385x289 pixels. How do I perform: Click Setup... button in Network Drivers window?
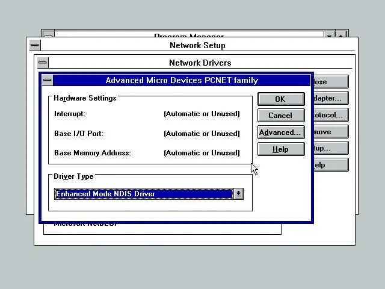[x=331, y=149]
